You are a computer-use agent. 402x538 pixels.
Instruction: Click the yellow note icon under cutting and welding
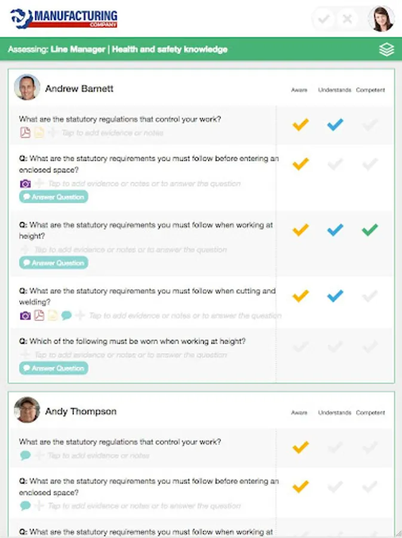point(53,315)
